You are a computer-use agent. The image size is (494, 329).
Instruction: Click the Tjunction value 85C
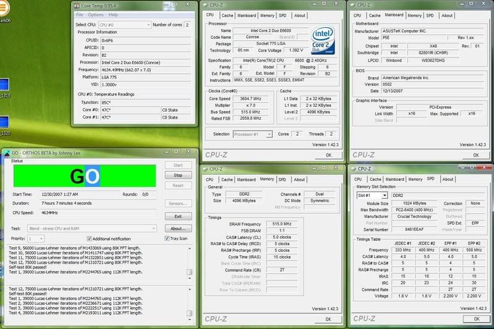pyautogui.click(x=145, y=102)
